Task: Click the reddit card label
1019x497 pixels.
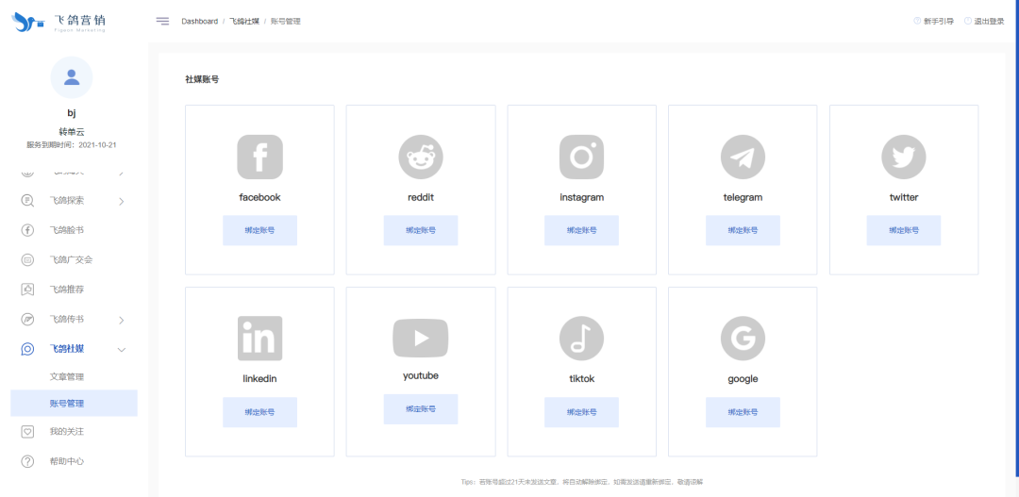Action: point(421,197)
